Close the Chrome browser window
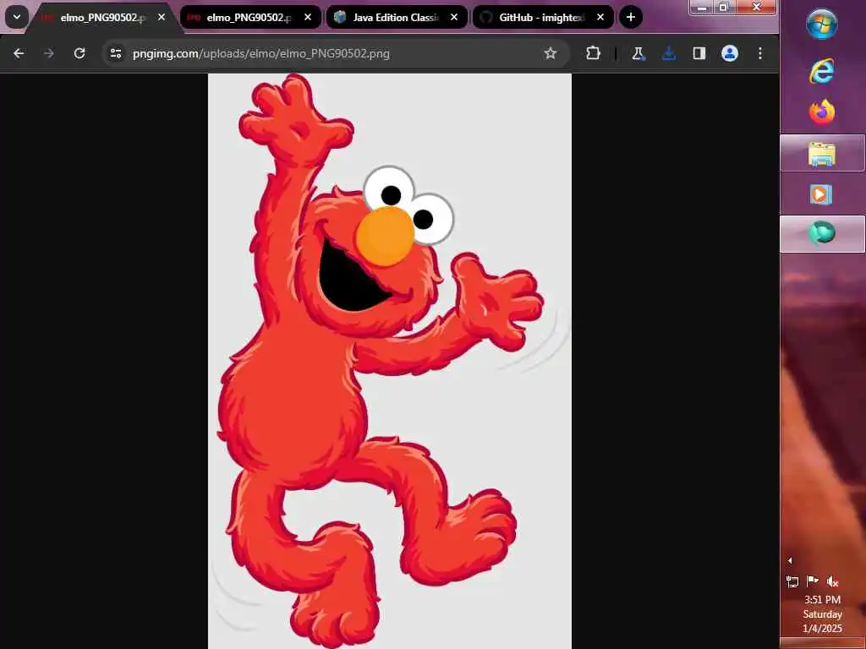This screenshot has width=866, height=649. tap(756, 7)
